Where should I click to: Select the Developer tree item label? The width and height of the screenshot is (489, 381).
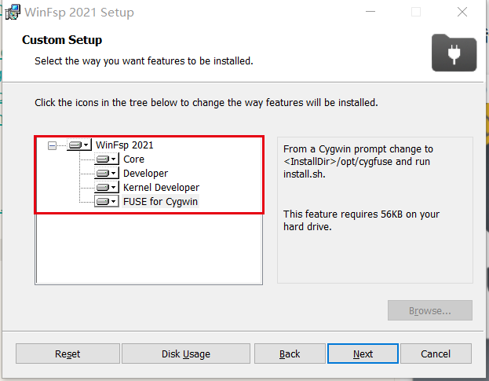coord(146,173)
